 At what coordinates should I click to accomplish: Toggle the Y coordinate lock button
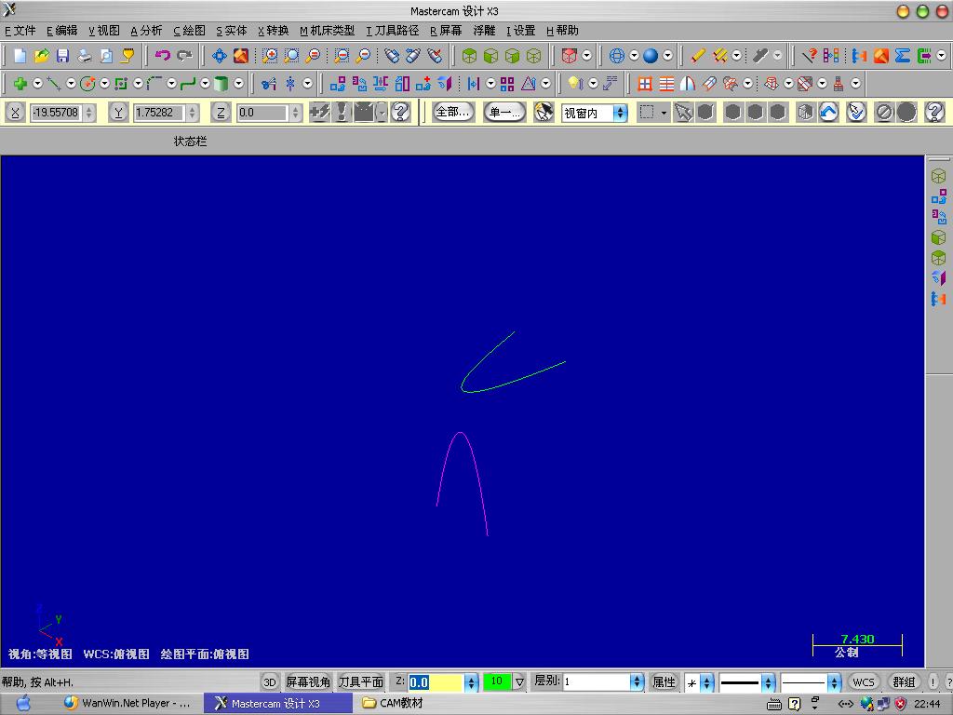(118, 113)
